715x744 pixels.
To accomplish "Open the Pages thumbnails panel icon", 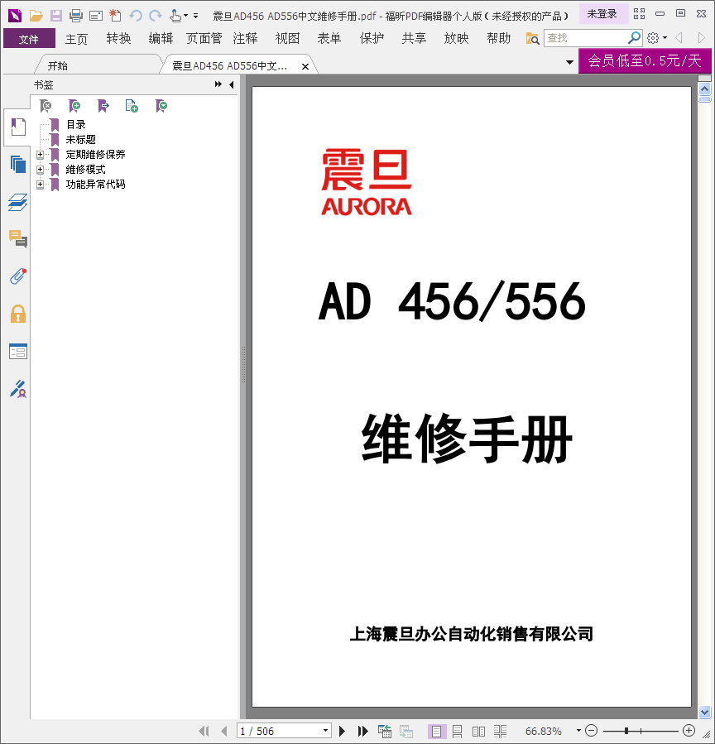I will point(18,165).
